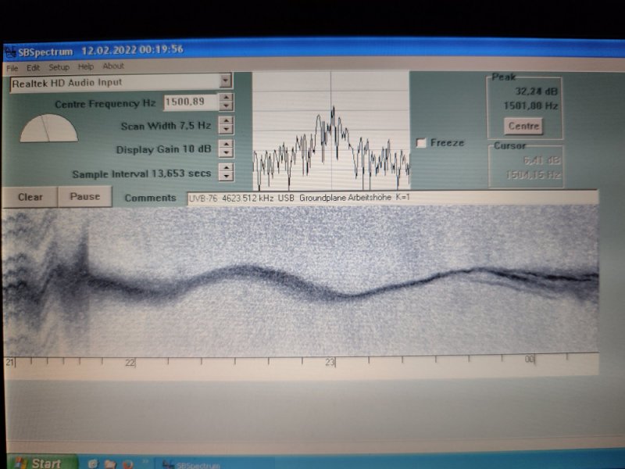Decrease Sample Interval with down arrow
Screen dimensions: 625x469
[x=226, y=175]
